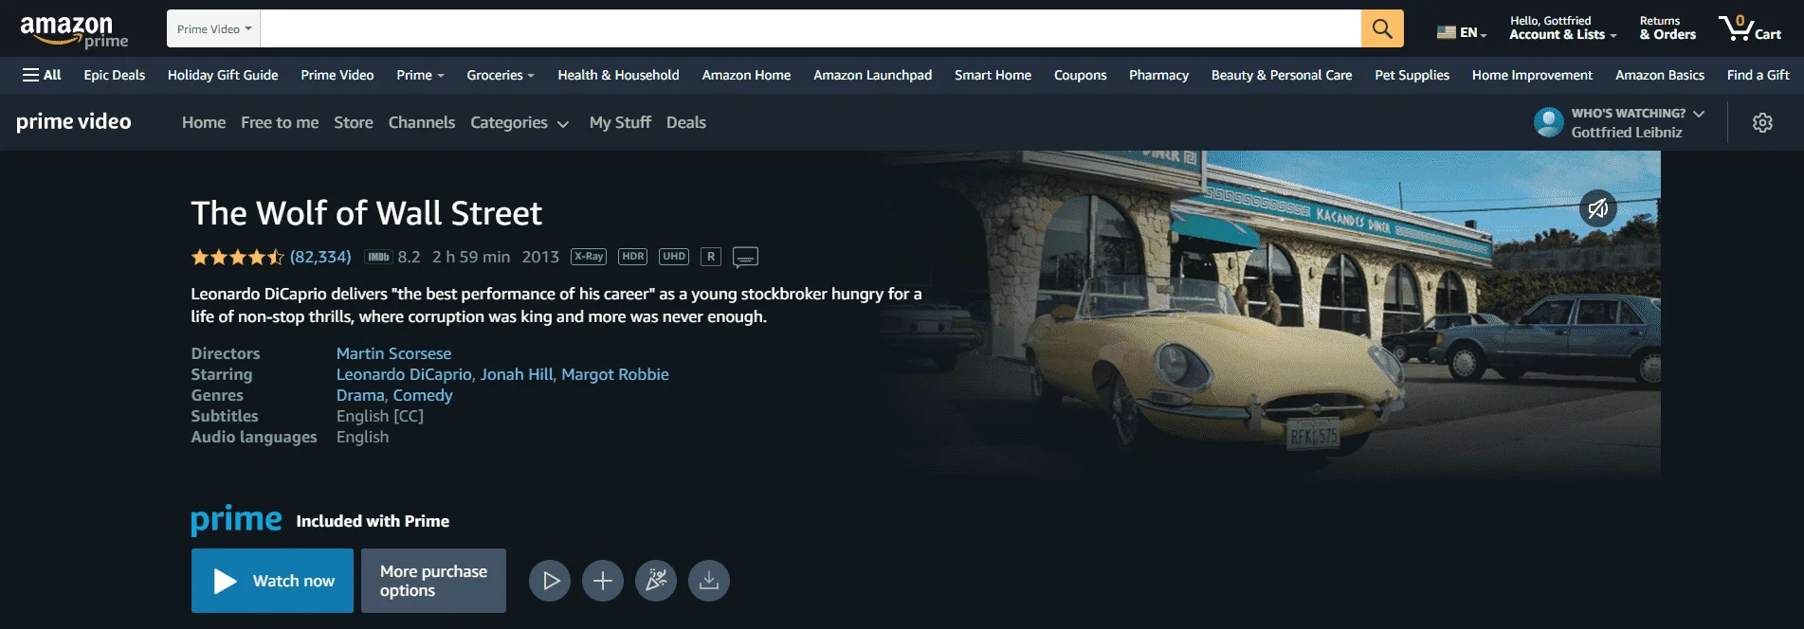Viewport: 1804px width, 629px height.
Task: Go to the Prime Video Home tab
Action: (204, 122)
